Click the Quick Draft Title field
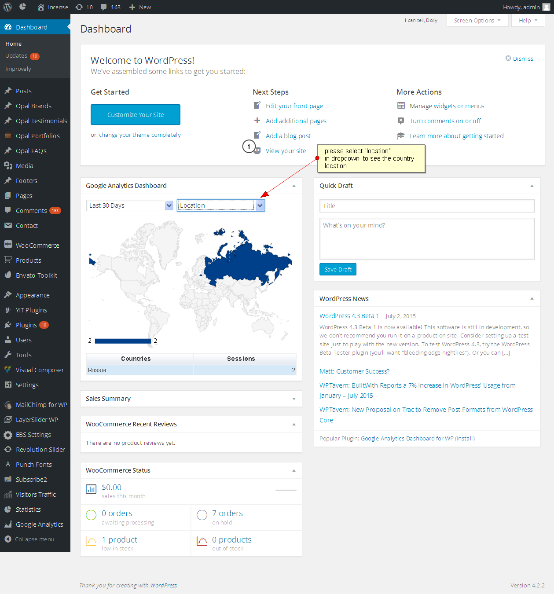 point(427,206)
